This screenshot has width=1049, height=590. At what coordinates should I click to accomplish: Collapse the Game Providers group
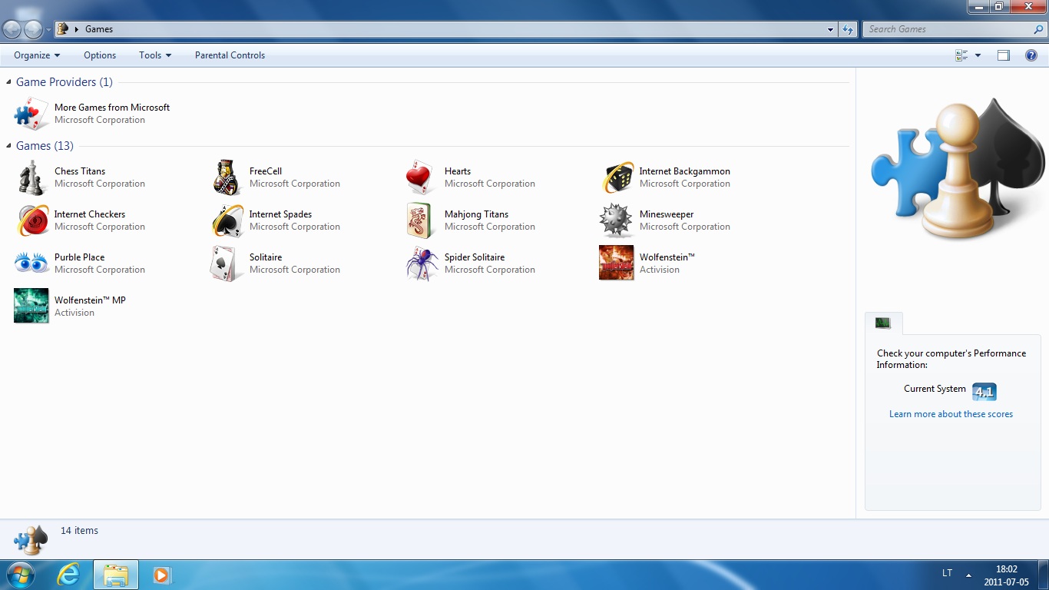tap(9, 82)
